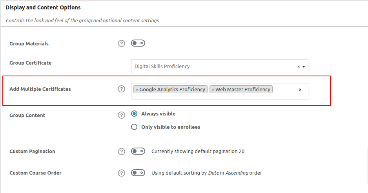Click the Group Certificate label
This screenshot has height=193, width=368.
coord(31,63)
